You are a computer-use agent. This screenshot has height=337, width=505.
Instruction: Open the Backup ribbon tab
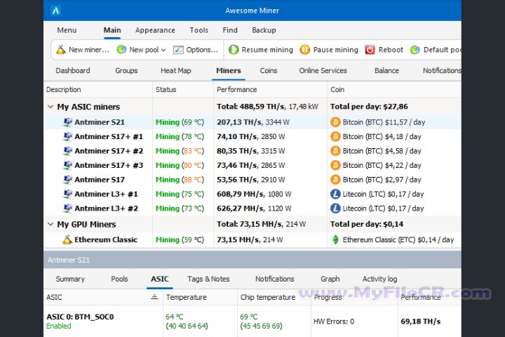[264, 30]
